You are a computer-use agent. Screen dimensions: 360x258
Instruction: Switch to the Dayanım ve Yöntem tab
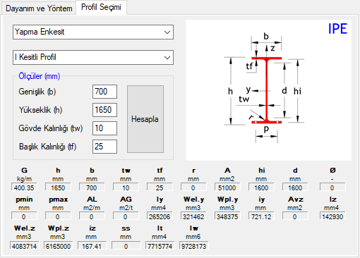(39, 8)
